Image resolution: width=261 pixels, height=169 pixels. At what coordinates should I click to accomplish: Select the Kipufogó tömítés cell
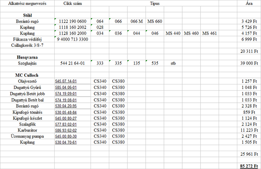coord(27,112)
